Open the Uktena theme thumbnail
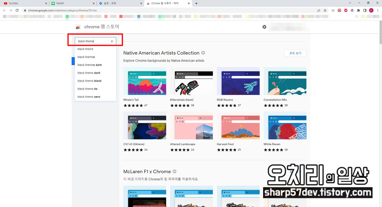382x207 pixels. tap(145, 125)
